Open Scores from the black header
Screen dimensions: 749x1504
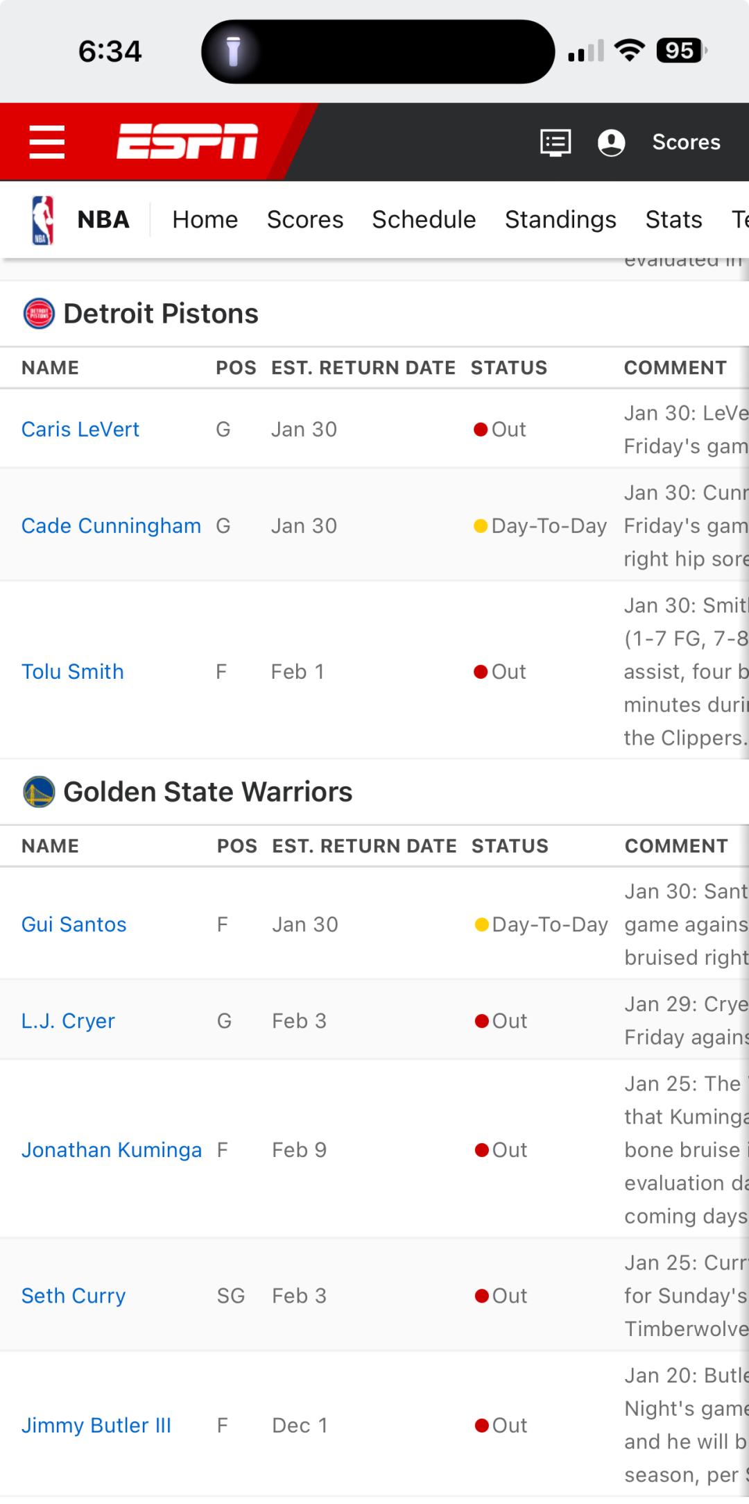point(686,142)
